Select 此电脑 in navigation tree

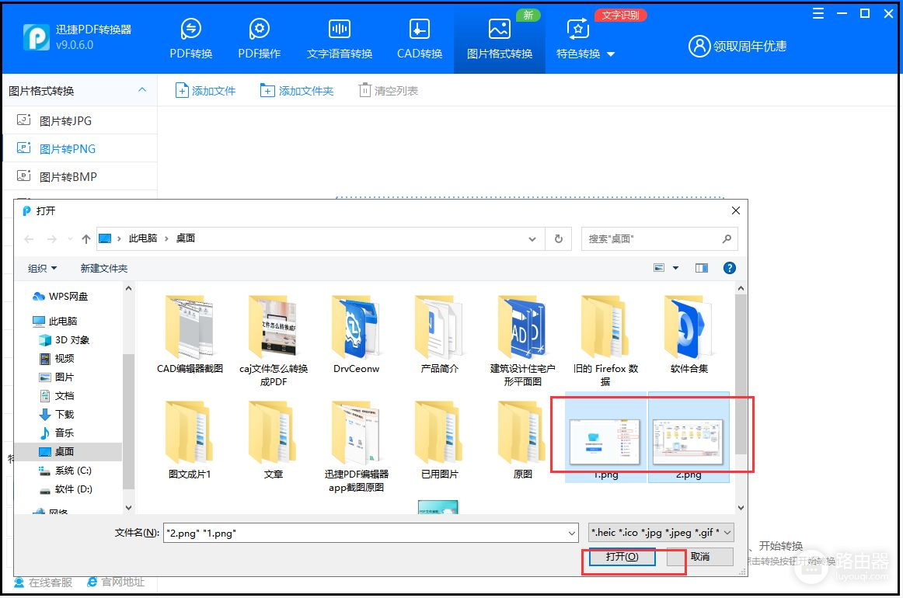[x=55, y=322]
